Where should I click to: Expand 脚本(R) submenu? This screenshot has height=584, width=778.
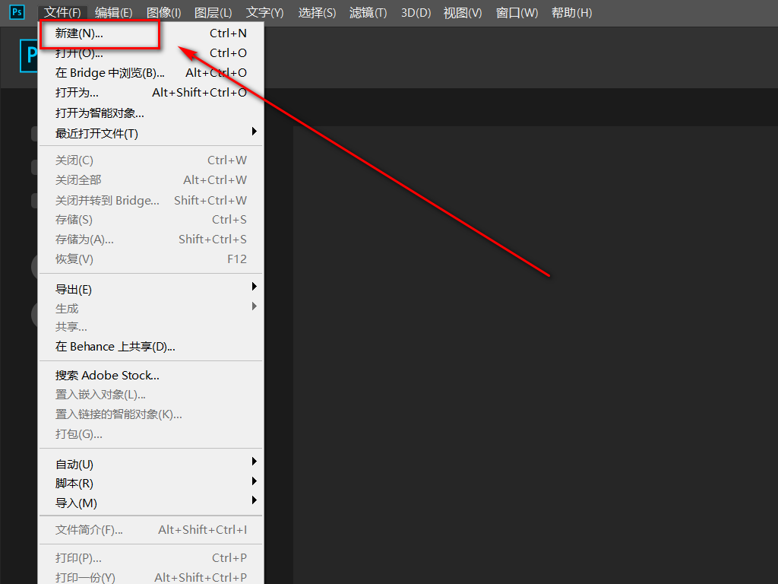click(151, 483)
